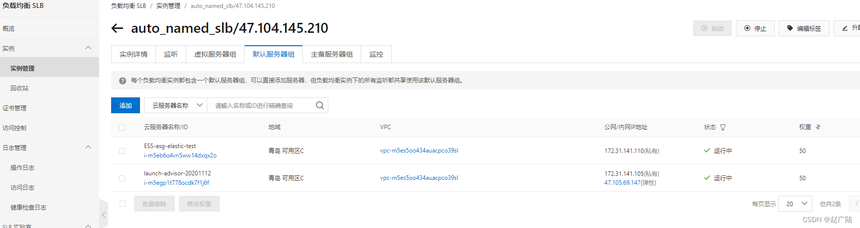860x228 pixels.
Task: Click 负载均衡 SLB in the breadcrumb
Action: tap(129, 6)
